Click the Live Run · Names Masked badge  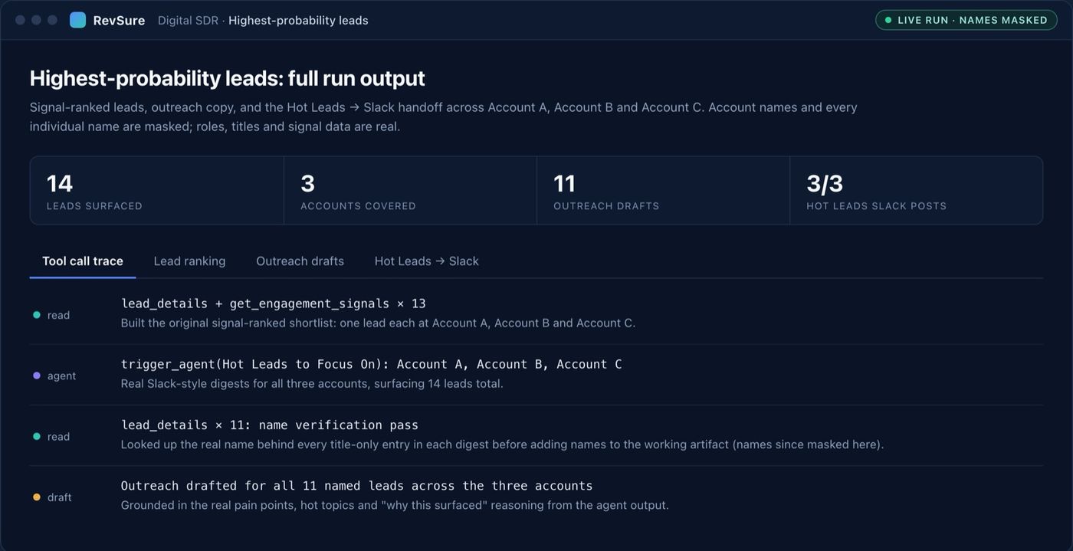[x=966, y=20]
